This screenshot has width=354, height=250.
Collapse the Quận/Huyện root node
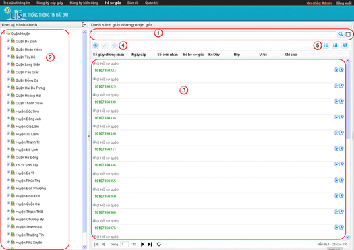(4, 33)
